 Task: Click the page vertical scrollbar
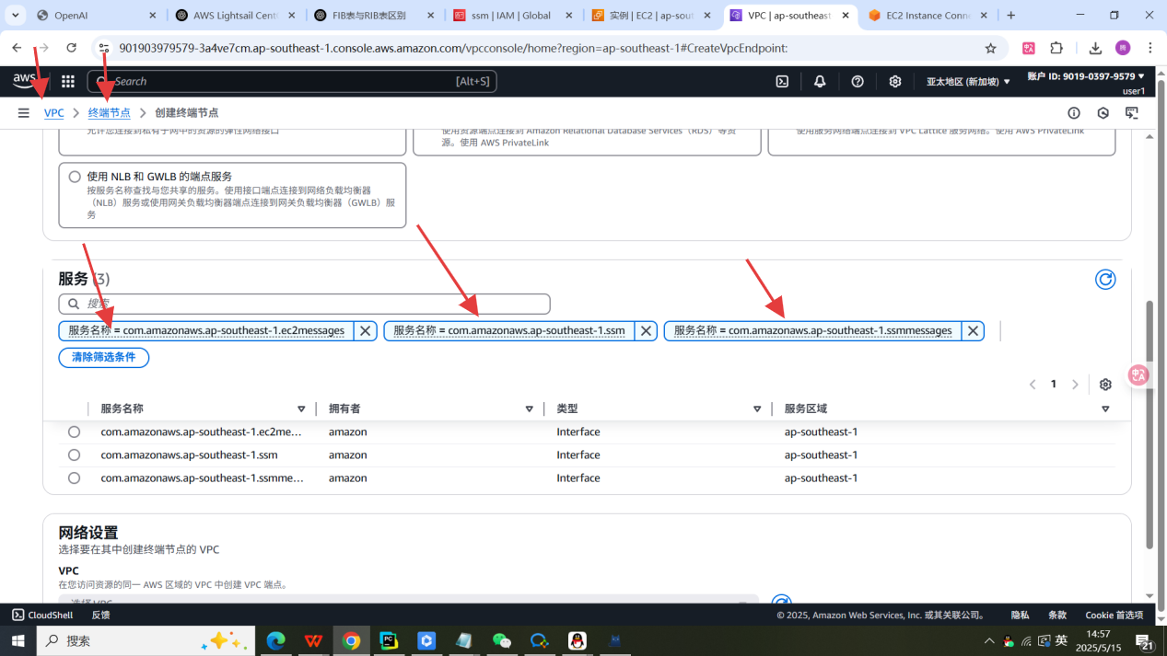1149,423
